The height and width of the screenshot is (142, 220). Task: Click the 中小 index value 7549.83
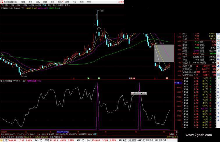(x=96, y=140)
